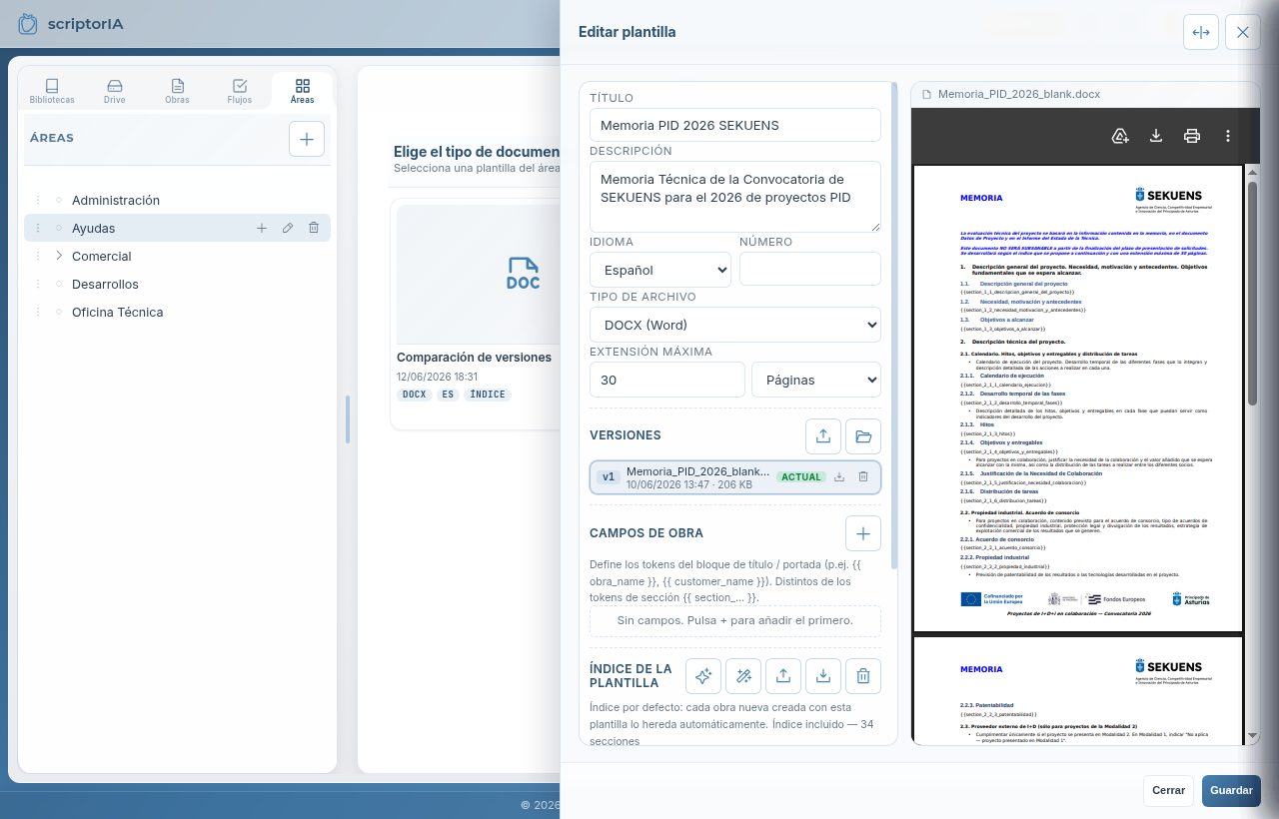This screenshot has width=1279, height=819.
Task: Expand the edit panel width
Action: point(1201,32)
